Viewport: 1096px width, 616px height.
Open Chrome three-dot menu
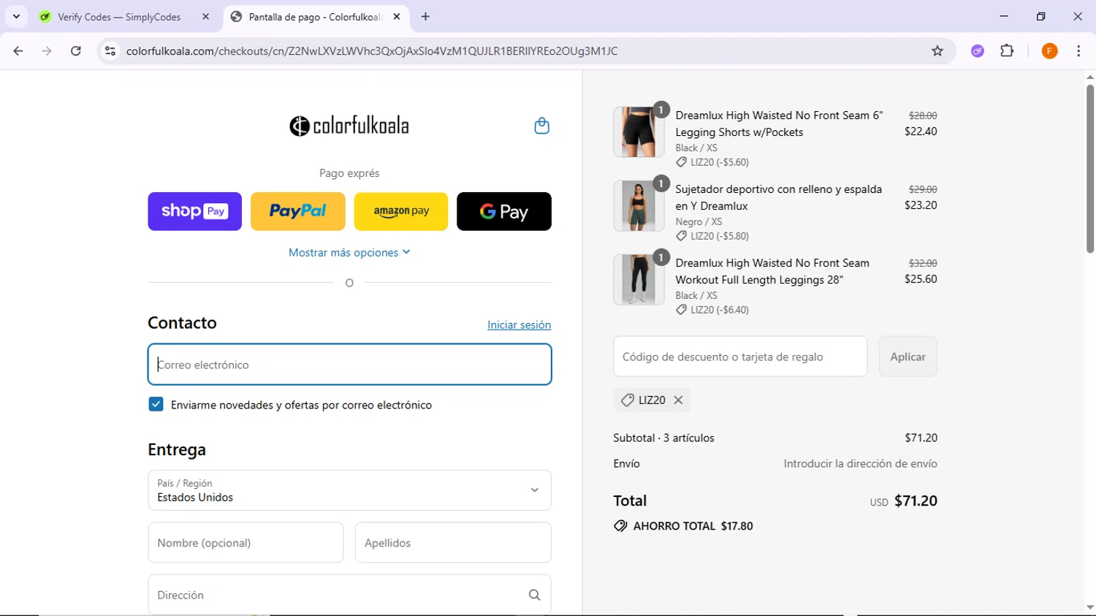[x=1078, y=51]
